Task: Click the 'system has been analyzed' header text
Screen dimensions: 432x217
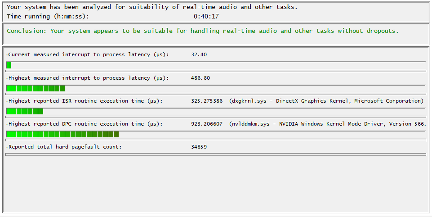Action: pos(152,7)
